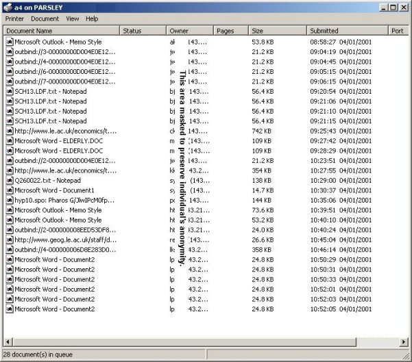
Task: Click the icon of Document2 submitted 10:52:05
Action: 10,309
